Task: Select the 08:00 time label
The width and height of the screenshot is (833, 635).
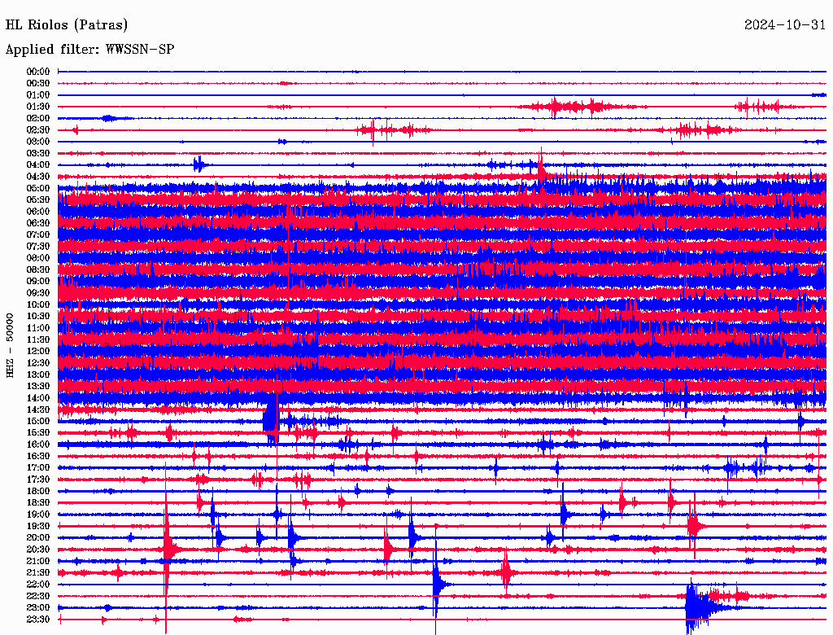Action: (38, 258)
